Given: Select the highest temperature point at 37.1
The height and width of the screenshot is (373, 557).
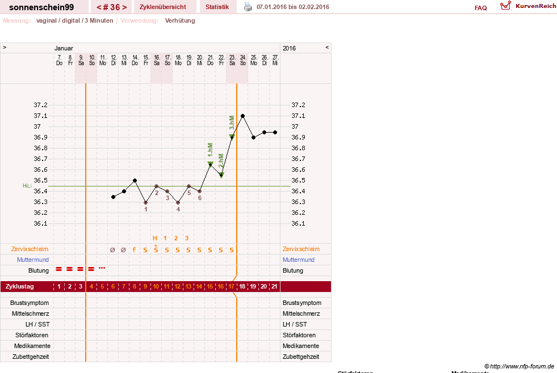Looking at the screenshot, I should tap(242, 116).
